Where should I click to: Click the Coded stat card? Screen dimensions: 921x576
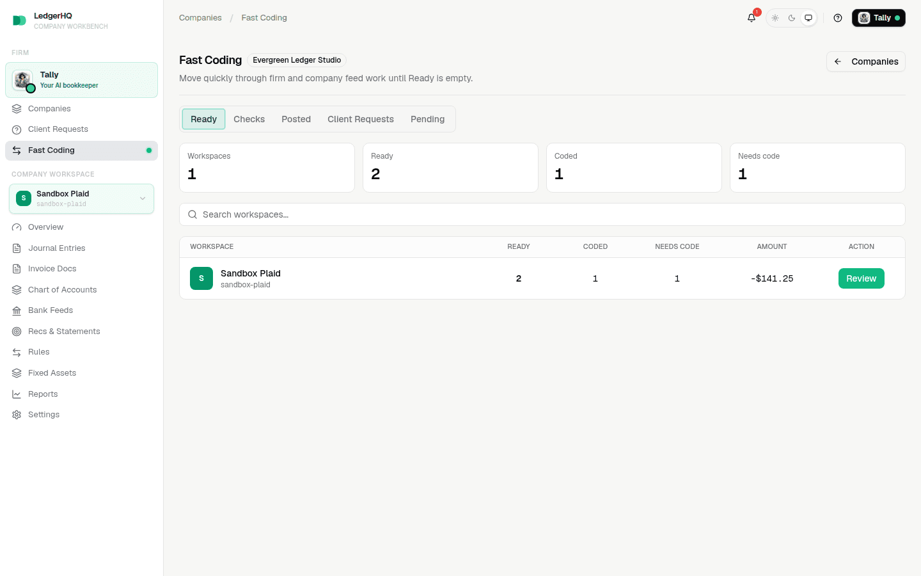634,168
